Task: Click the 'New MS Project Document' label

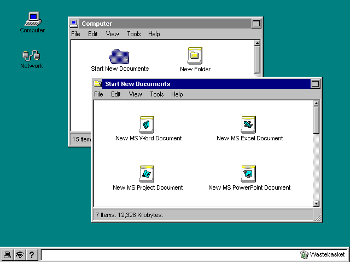Action: click(x=148, y=187)
